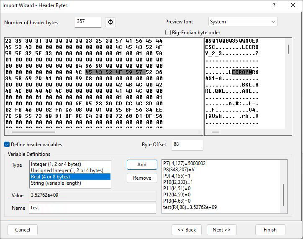The height and width of the screenshot is (239, 303).
Task: Close the Import Wizard dialog
Action: [293, 5]
